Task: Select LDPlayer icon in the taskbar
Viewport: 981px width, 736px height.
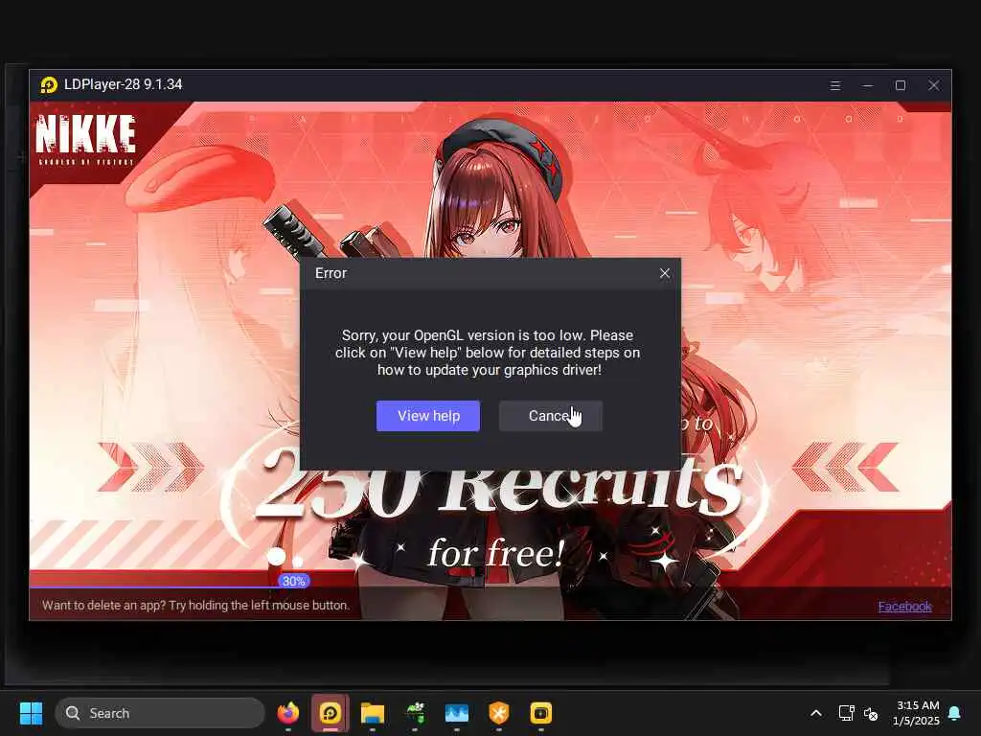Action: point(331,713)
